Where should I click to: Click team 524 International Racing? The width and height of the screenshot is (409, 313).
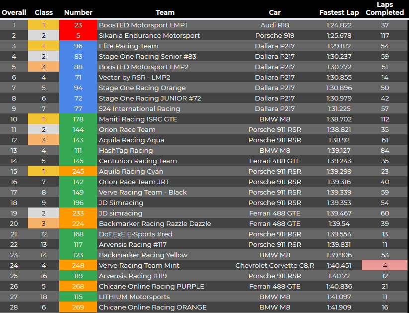[139, 108]
